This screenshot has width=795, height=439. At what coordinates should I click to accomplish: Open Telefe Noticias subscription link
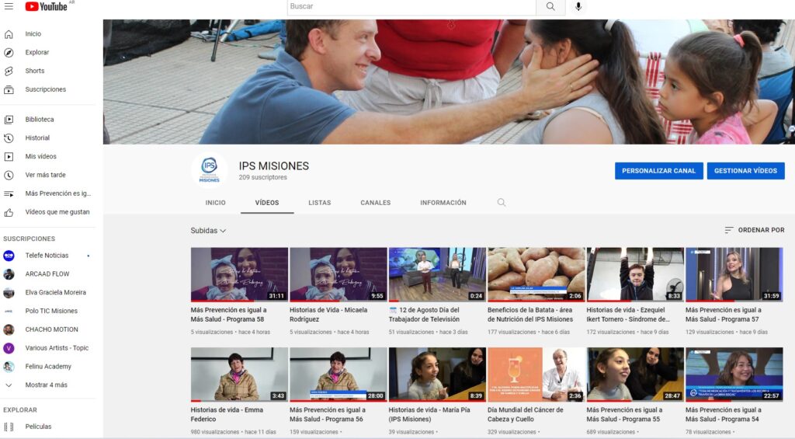(47, 256)
